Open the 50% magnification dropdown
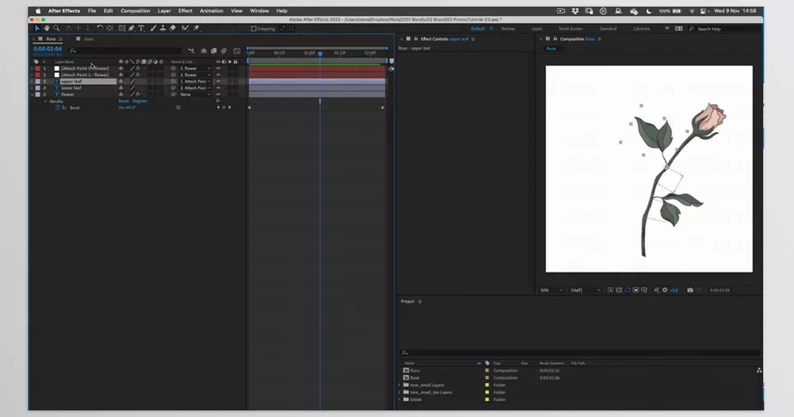The height and width of the screenshot is (417, 794). 551,290
